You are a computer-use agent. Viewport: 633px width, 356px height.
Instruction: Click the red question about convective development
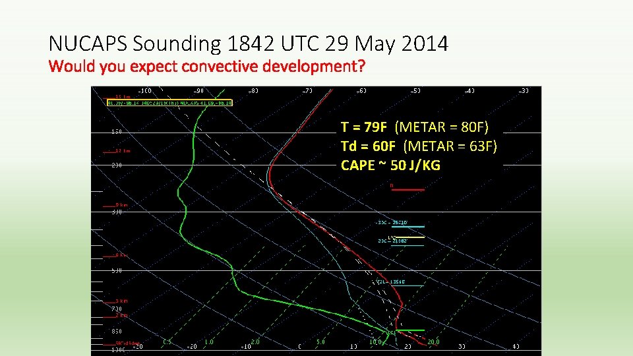point(206,66)
